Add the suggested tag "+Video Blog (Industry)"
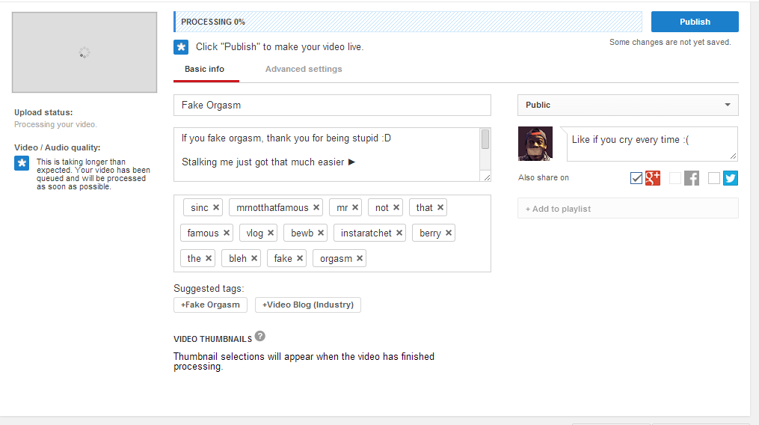The width and height of the screenshot is (759, 425). click(x=308, y=305)
